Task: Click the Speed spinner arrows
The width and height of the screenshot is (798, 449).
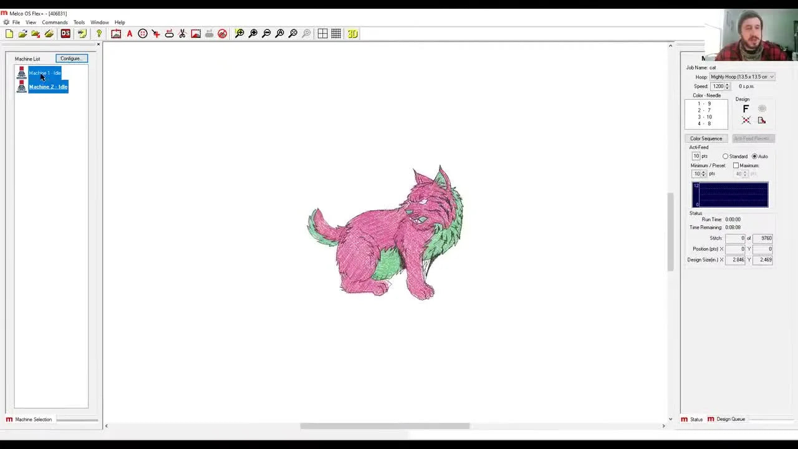Action: click(727, 87)
